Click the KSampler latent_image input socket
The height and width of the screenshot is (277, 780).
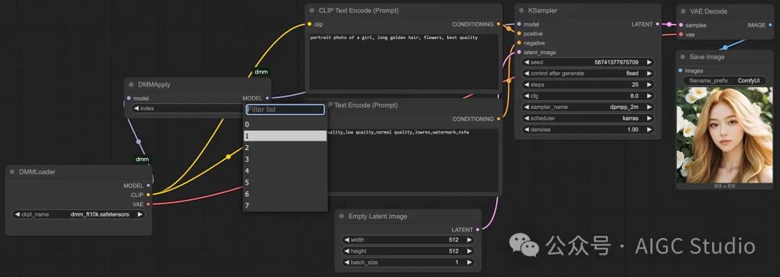click(x=519, y=52)
